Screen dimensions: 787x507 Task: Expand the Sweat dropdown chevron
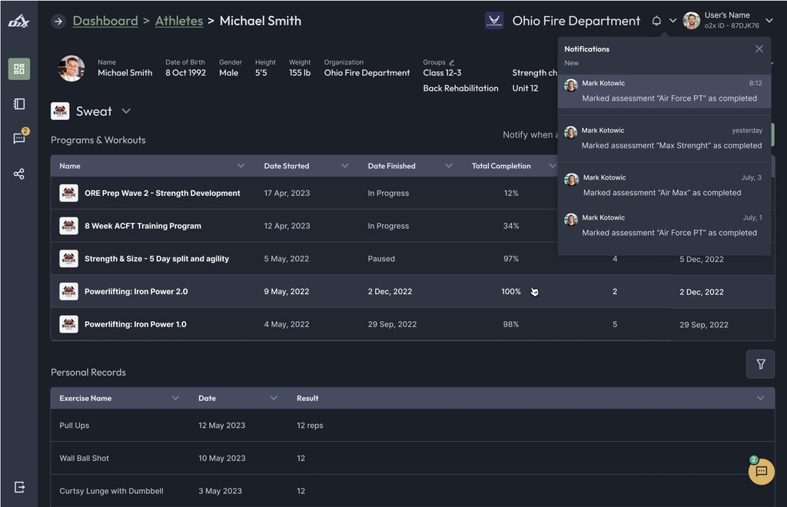(x=126, y=111)
